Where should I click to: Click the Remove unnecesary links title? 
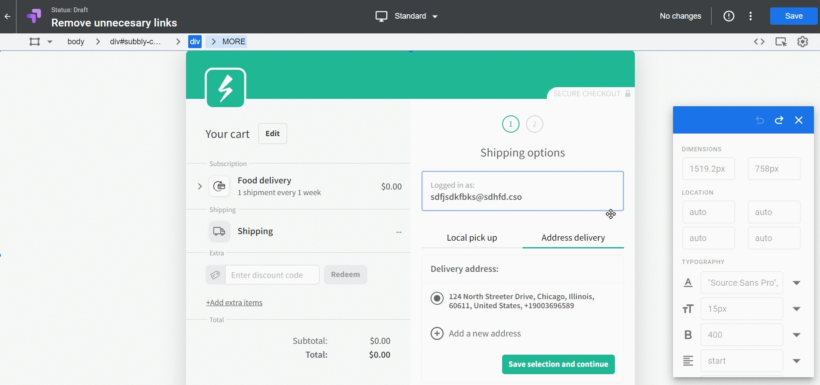click(114, 23)
